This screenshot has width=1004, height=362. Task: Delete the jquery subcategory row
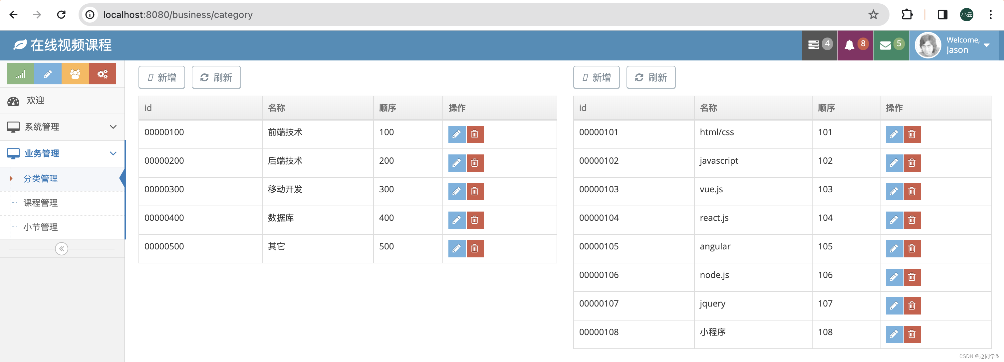(912, 306)
